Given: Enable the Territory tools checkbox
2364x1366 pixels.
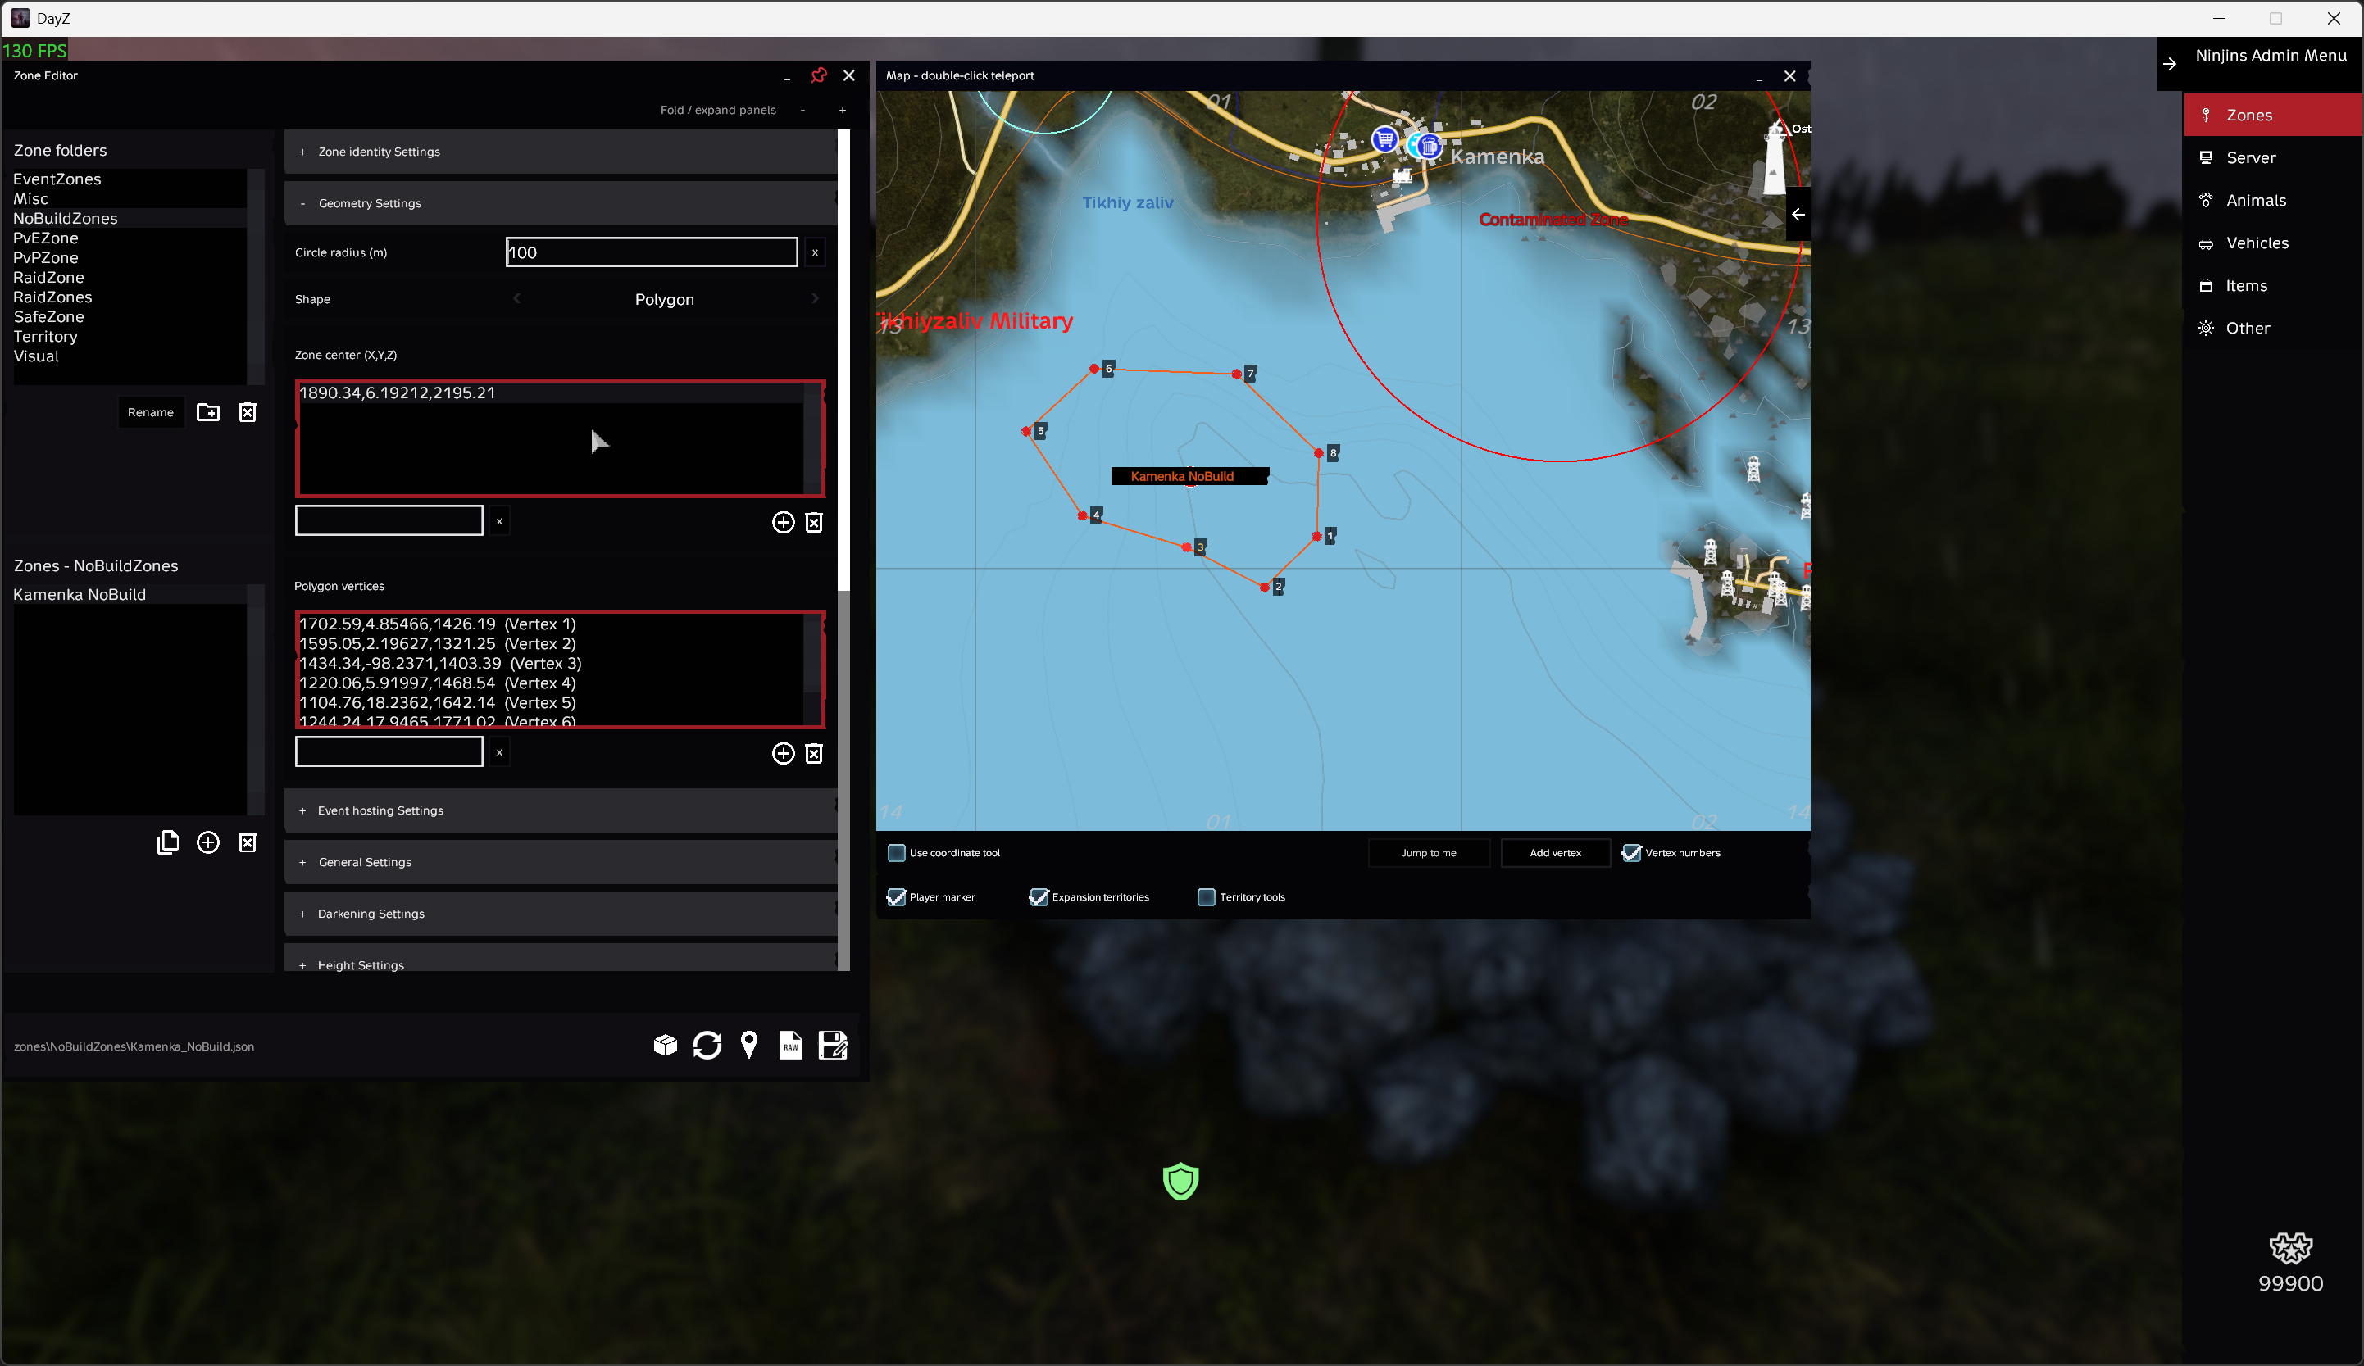Looking at the screenshot, I should pyautogui.click(x=1207, y=897).
